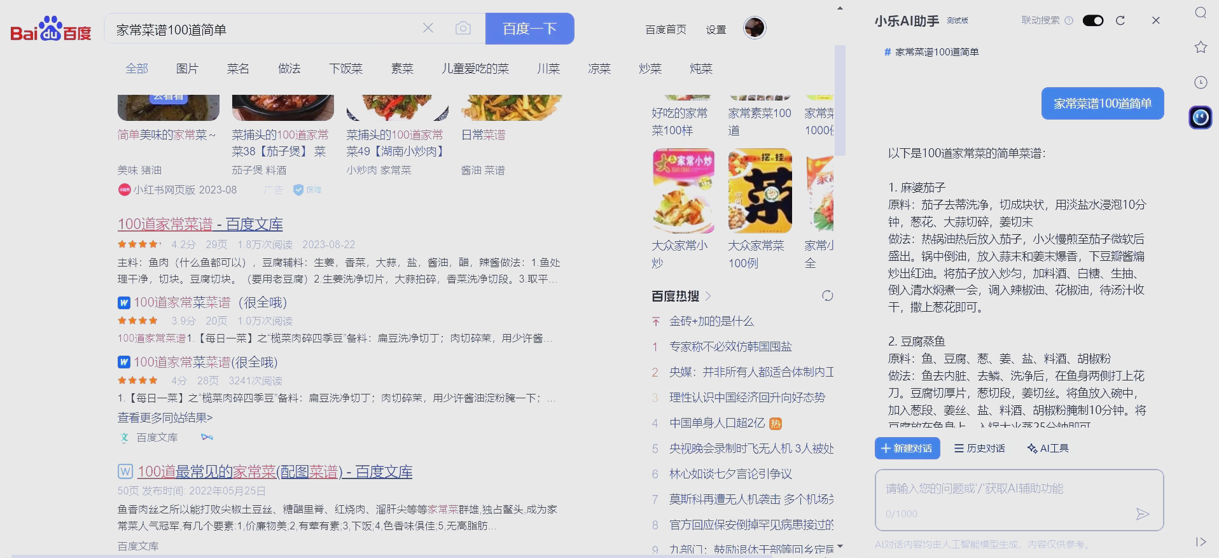Click 查看更多同站结果
Viewport: 1219px width, 558px height.
165,417
